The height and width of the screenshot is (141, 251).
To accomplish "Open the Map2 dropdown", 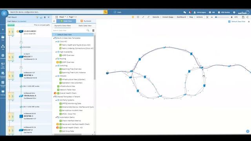I will pos(63,17).
